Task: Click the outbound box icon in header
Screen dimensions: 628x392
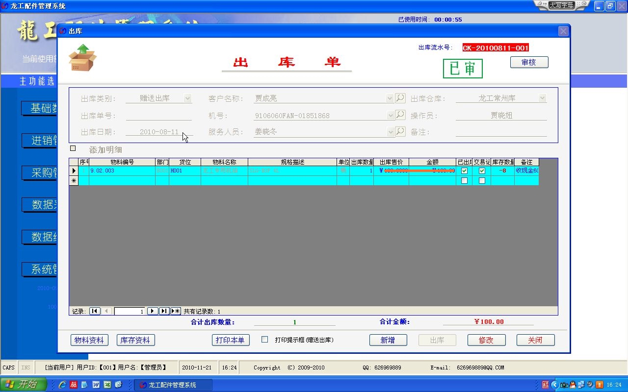Action: tap(82, 58)
